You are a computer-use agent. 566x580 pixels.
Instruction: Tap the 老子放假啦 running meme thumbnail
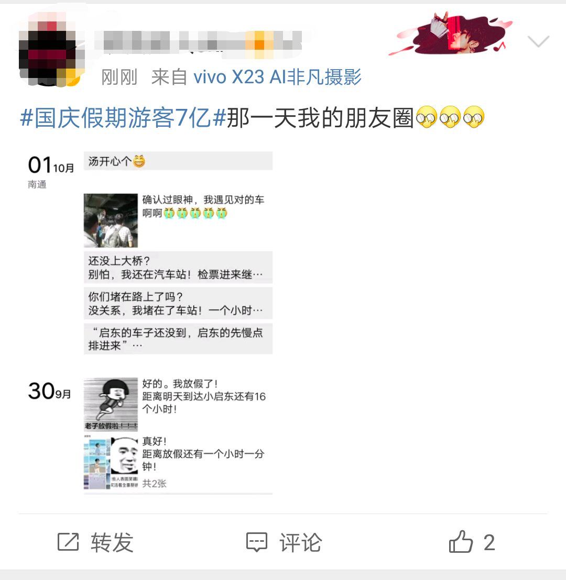click(111, 404)
